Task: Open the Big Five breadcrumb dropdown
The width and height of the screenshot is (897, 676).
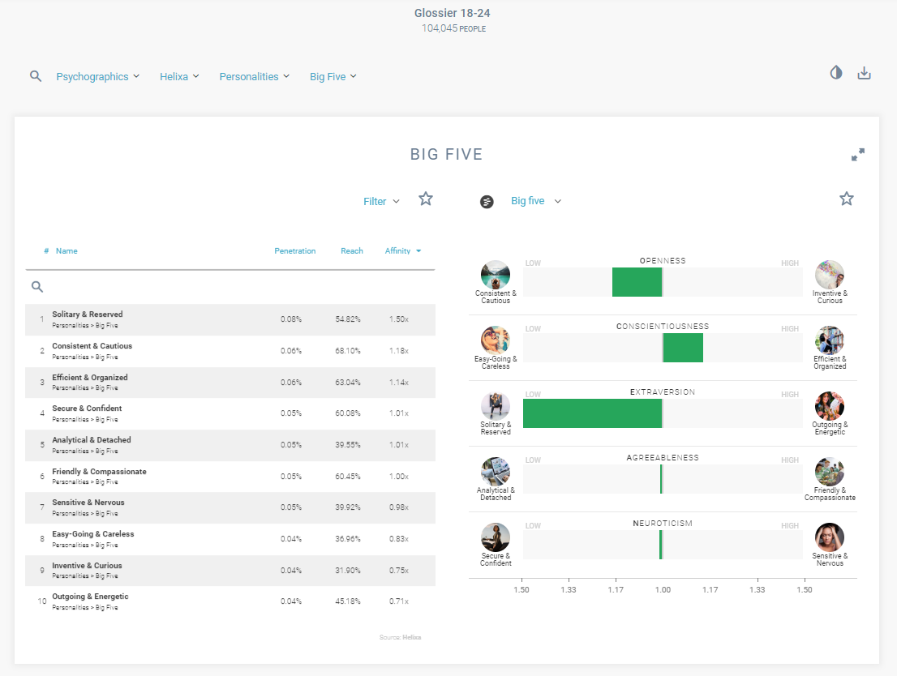Action: point(333,77)
